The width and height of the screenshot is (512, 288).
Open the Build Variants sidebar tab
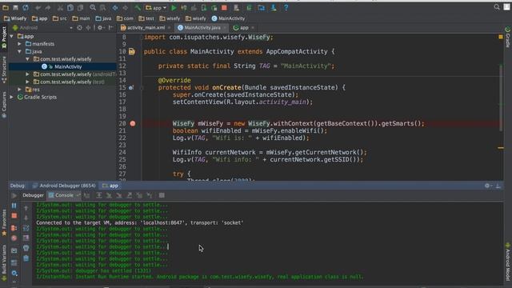click(4, 262)
